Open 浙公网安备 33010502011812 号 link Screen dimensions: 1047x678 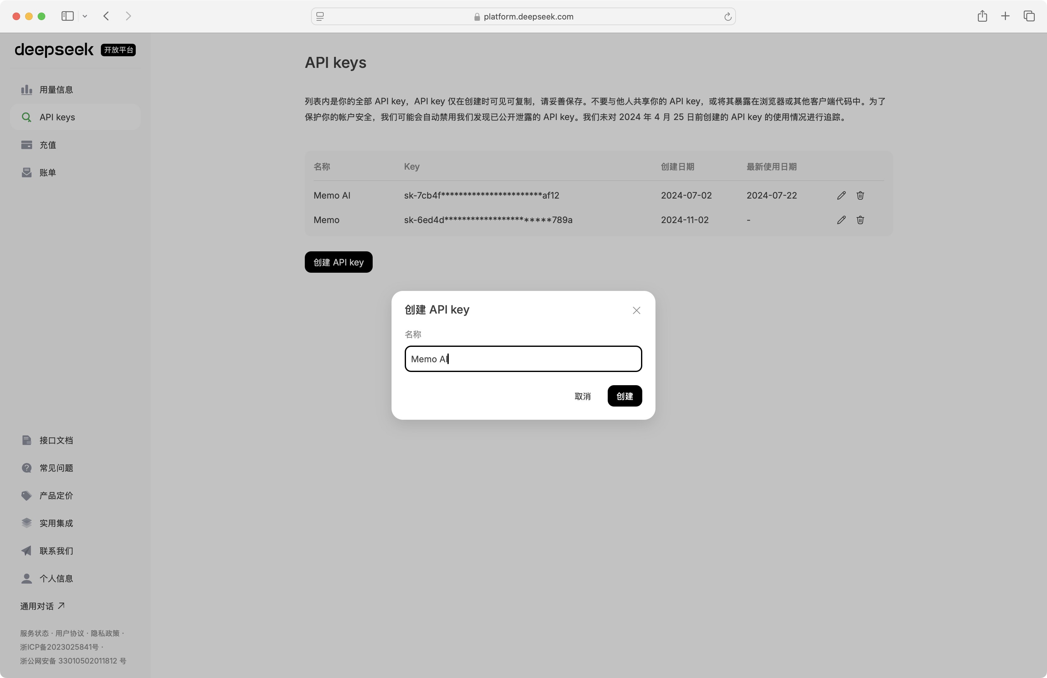click(73, 661)
